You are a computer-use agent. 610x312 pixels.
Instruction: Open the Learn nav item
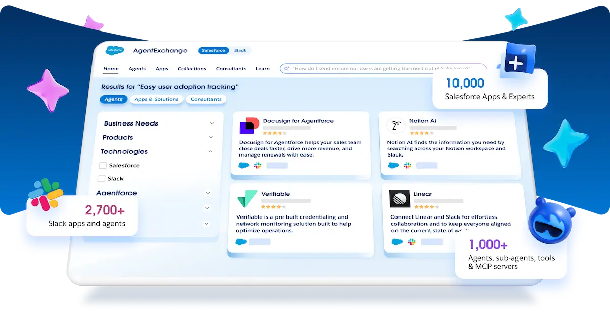tap(263, 69)
